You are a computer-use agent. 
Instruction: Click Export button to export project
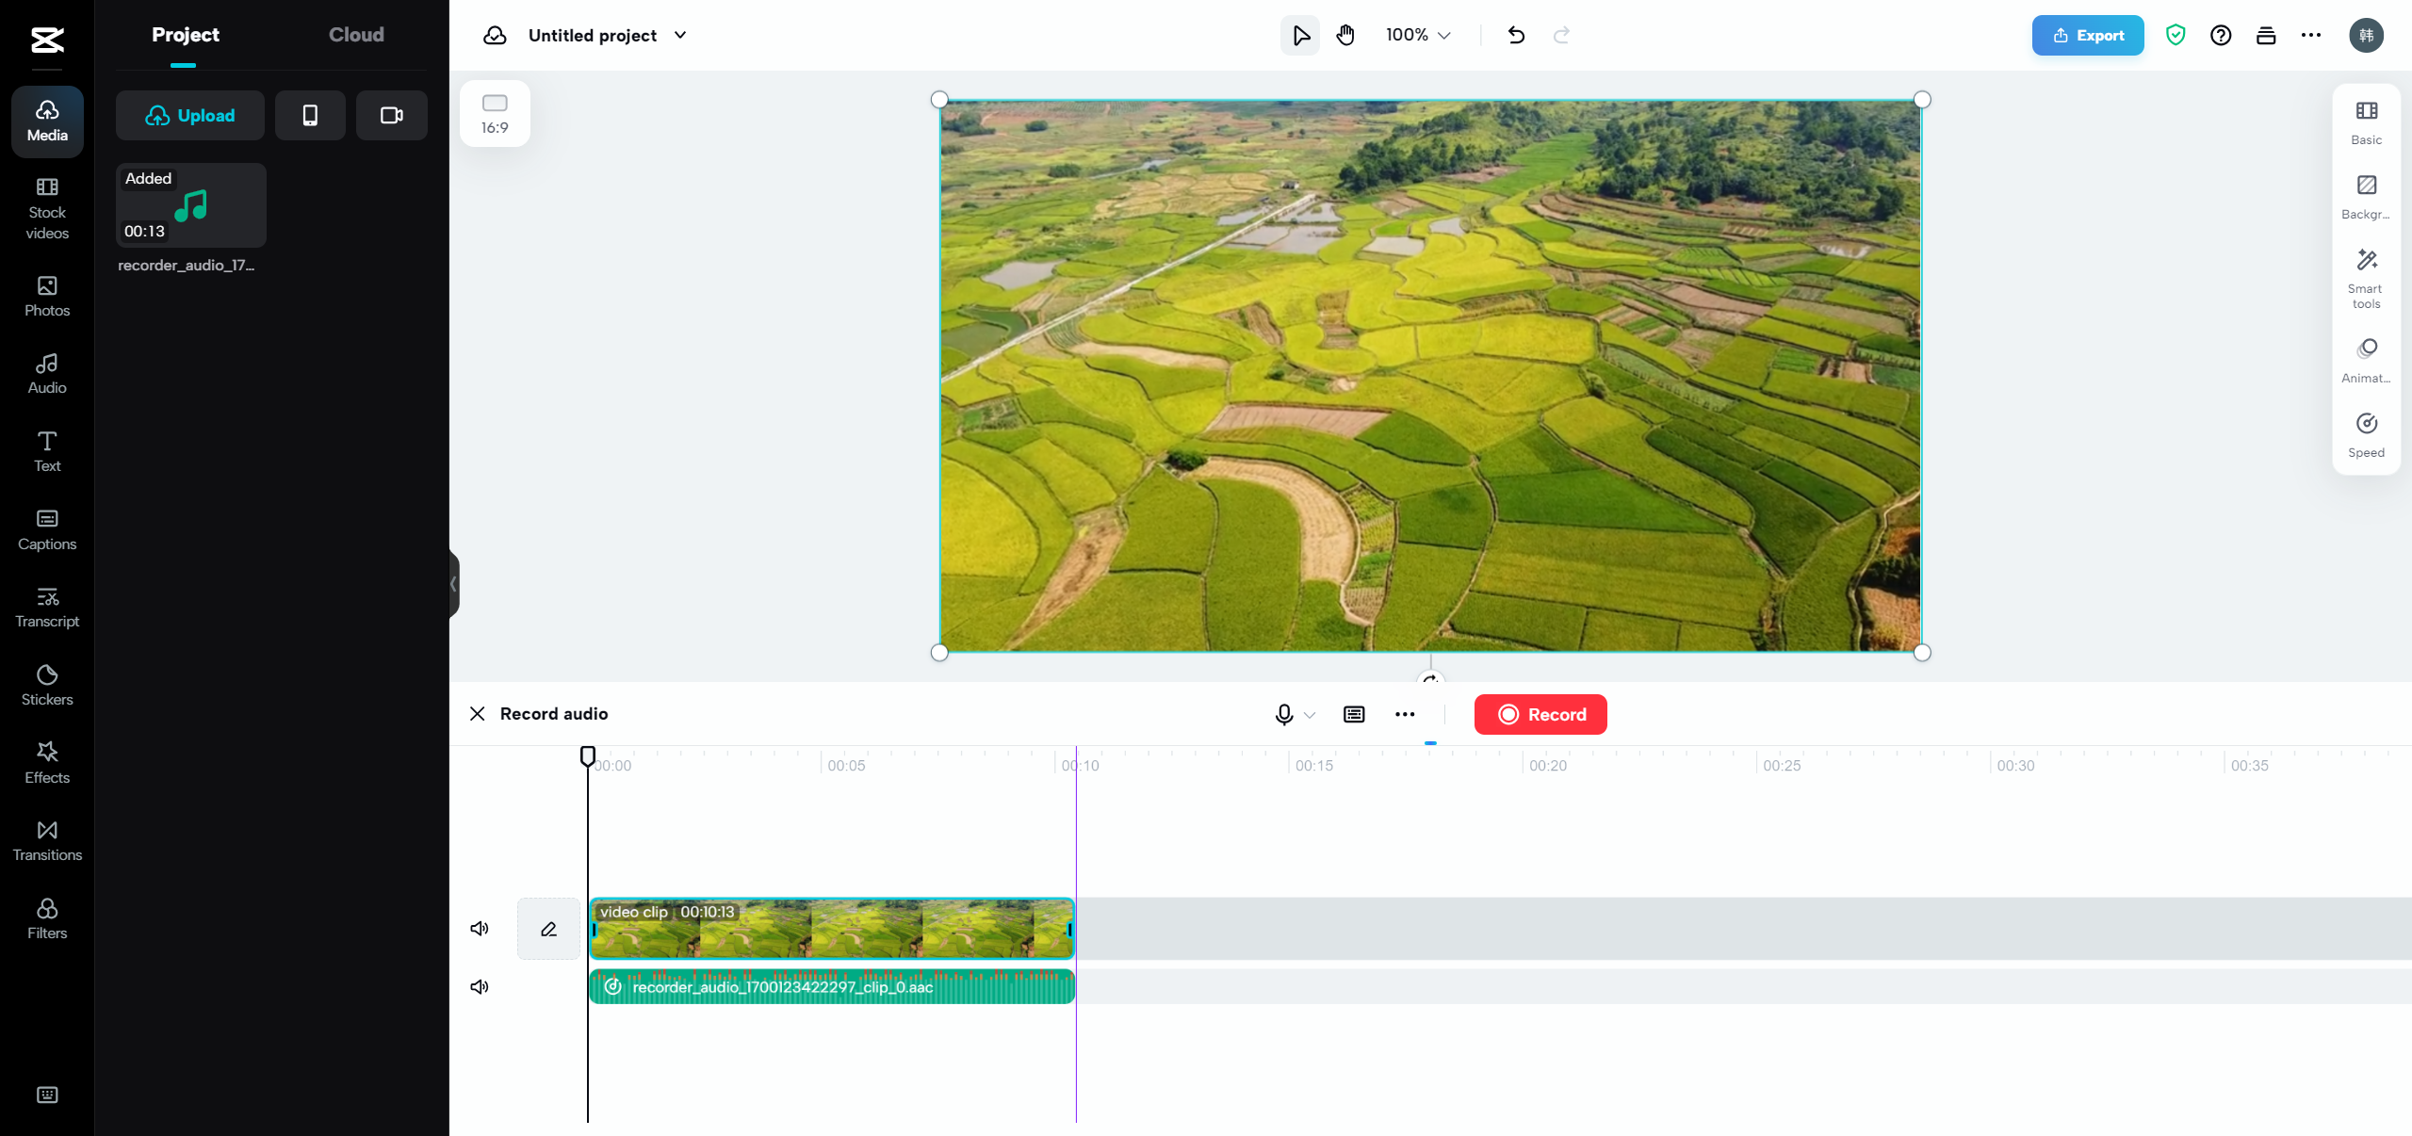[2088, 34]
